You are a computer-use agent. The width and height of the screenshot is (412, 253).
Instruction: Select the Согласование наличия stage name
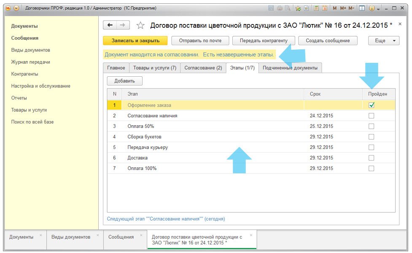point(152,116)
